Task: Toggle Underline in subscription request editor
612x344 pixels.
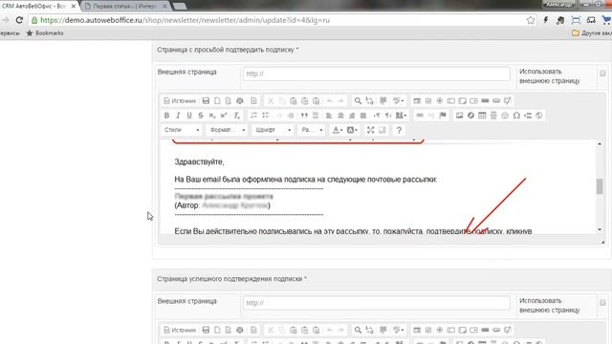Action: tap(189, 116)
